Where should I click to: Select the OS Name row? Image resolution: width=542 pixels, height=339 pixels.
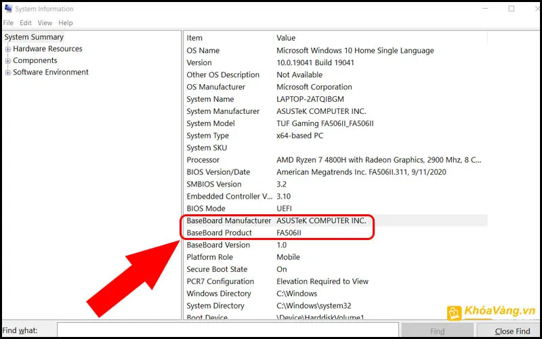(x=203, y=50)
